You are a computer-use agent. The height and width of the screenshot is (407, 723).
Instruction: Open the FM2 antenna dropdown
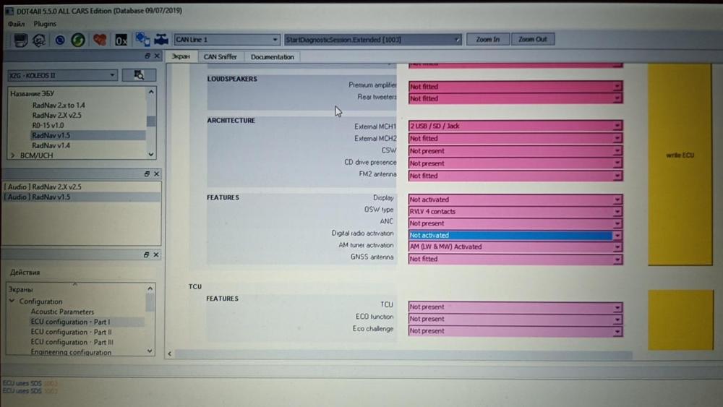pyautogui.click(x=515, y=176)
